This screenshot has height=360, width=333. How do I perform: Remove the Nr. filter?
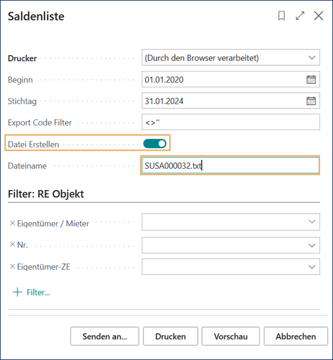click(x=12, y=244)
